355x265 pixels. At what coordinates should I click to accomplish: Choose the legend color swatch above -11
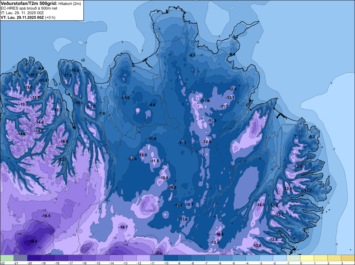pos(157,258)
